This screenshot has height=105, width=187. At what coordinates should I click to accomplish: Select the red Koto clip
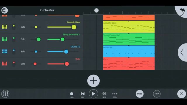[x=129, y=64]
